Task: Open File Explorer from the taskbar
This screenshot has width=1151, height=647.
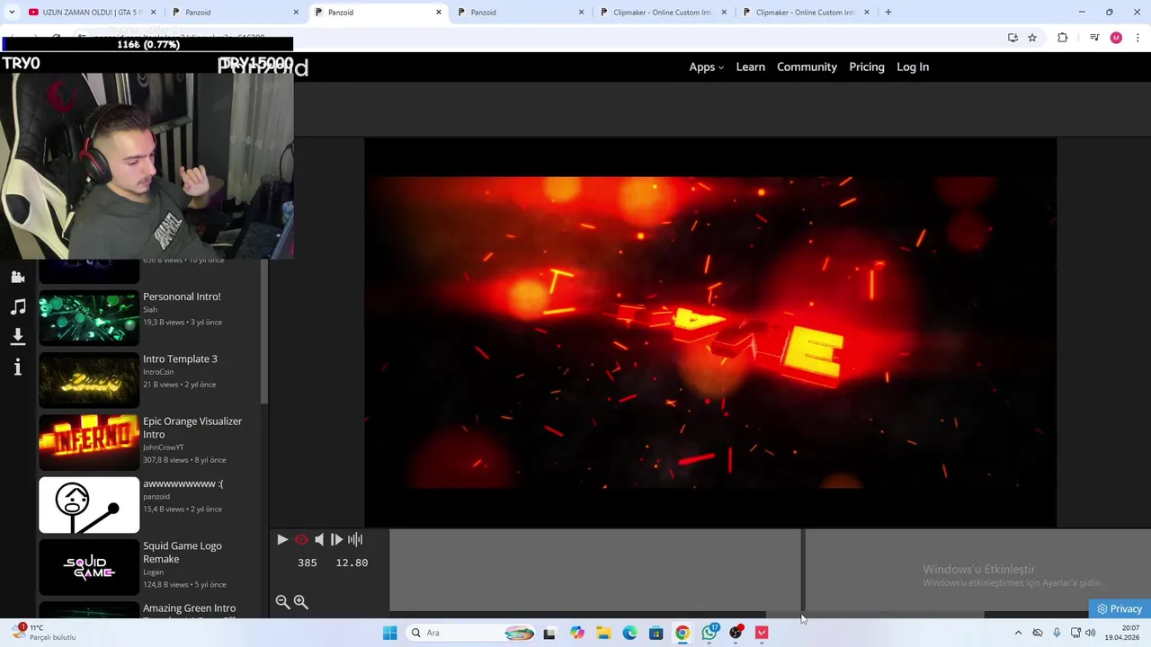Action: 603,633
